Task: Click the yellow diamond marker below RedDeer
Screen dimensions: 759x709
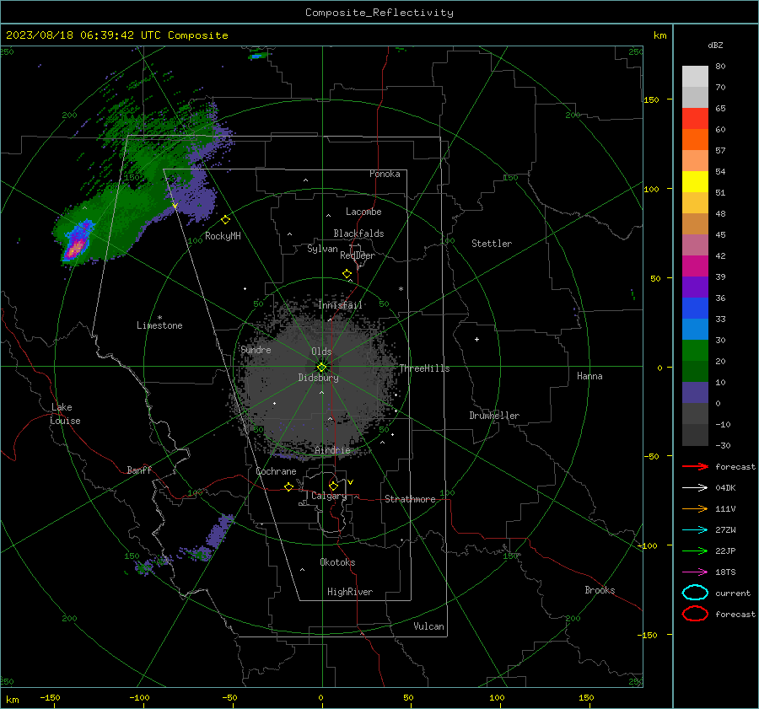Action: coord(347,274)
